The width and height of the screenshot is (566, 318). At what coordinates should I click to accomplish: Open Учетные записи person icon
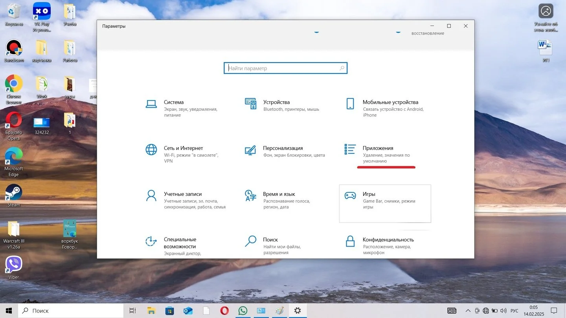(151, 196)
